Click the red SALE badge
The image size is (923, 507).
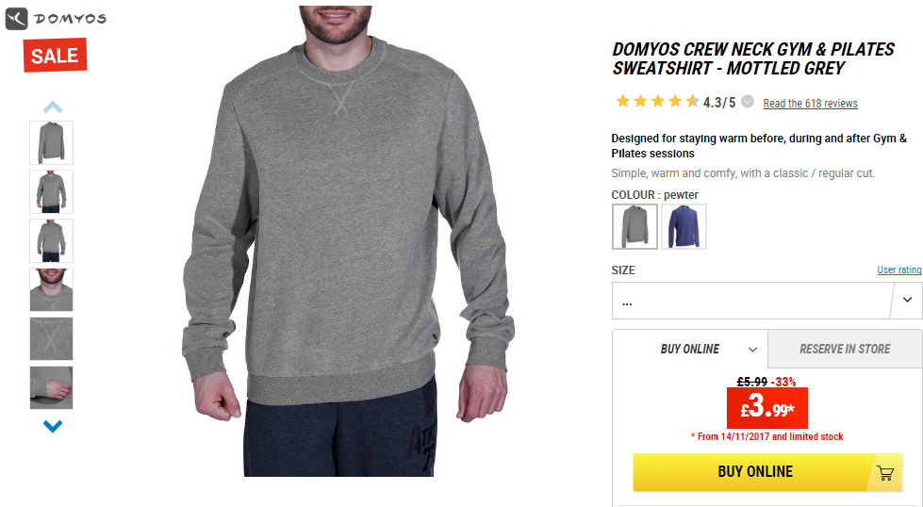pyautogui.click(x=56, y=56)
